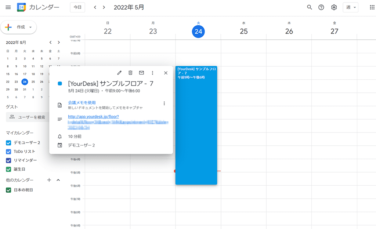Viewport: 376px width, 229px height.
Task: Toggle ToDo リスト calendar checkbox
Action: coord(8,152)
